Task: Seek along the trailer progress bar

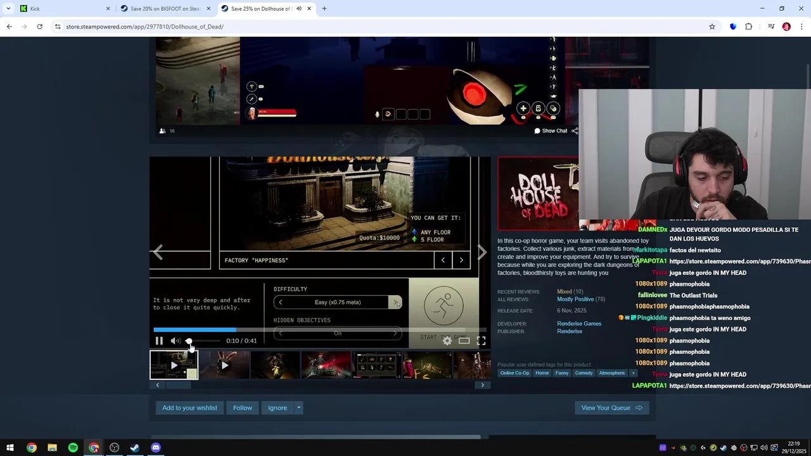Action: coord(319,329)
